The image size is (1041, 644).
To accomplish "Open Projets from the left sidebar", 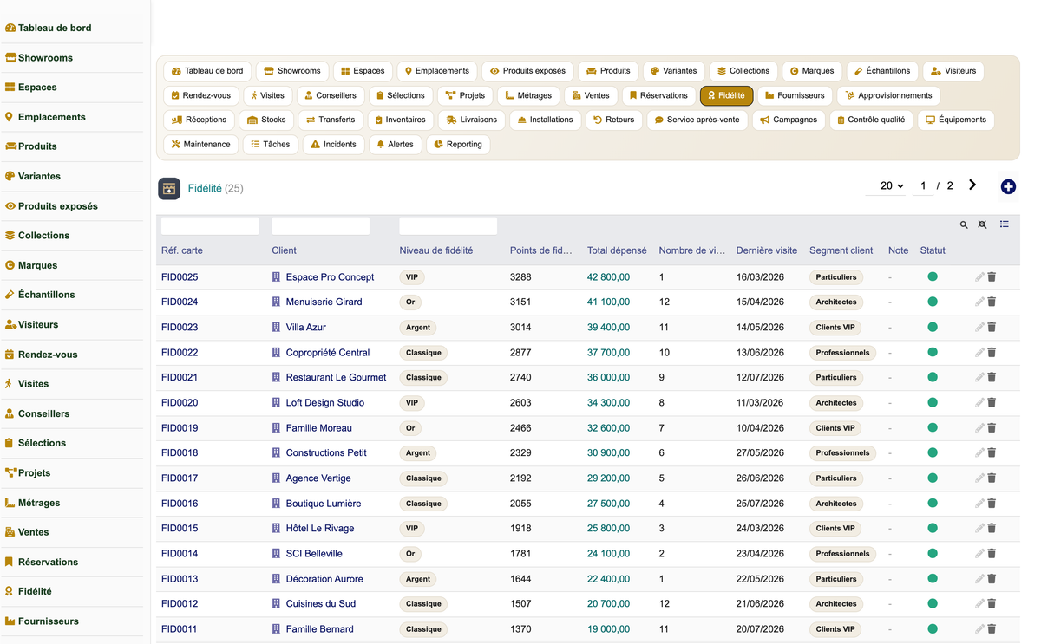I will (34, 473).
